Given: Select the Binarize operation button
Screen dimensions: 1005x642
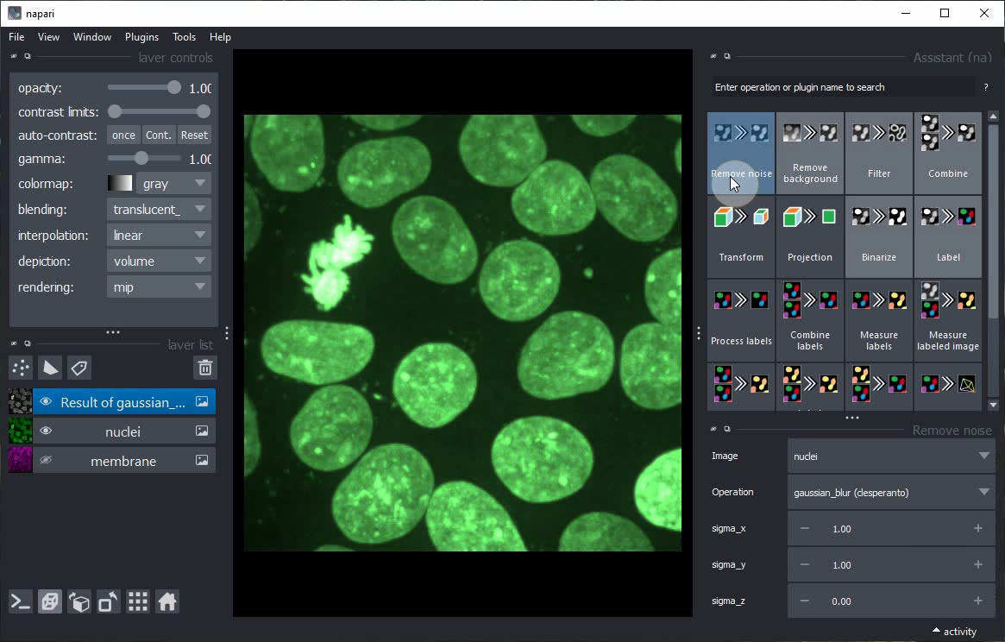Looking at the screenshot, I should pyautogui.click(x=878, y=236).
